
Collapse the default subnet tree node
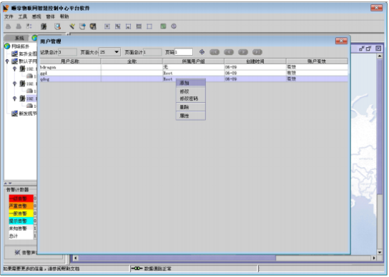tap(7, 61)
